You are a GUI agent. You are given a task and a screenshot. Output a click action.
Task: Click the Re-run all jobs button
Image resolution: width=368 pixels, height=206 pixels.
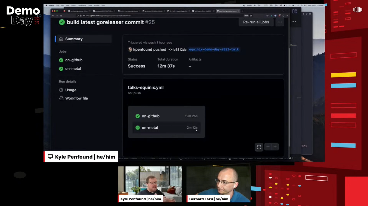pyautogui.click(x=256, y=22)
